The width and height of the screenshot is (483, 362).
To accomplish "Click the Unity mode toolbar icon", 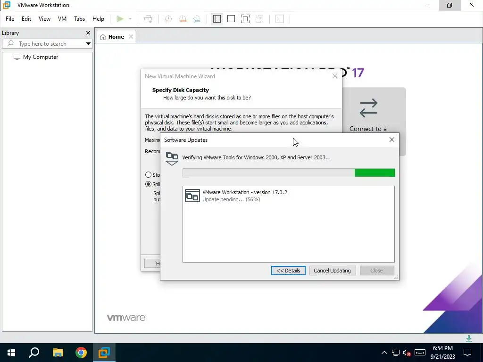I will tap(260, 19).
